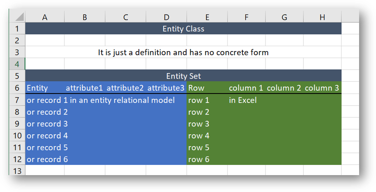The height and width of the screenshot is (192, 376).
Task: Select row 4 header
Action: [17, 64]
